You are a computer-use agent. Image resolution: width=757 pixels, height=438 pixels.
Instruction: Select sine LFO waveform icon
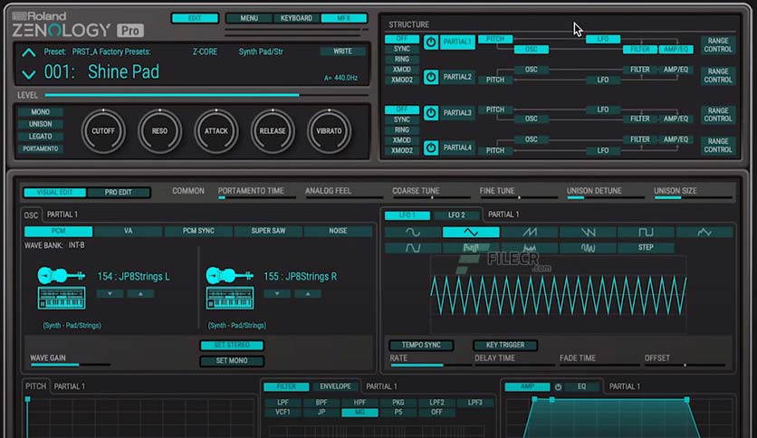[413, 233]
